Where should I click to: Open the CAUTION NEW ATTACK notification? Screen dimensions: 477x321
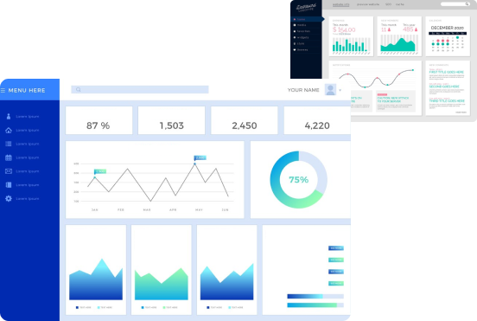pos(396,101)
